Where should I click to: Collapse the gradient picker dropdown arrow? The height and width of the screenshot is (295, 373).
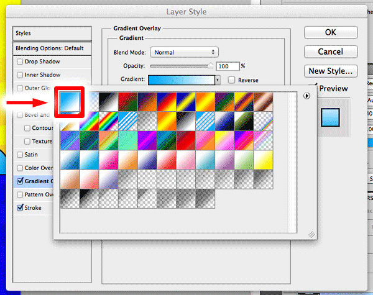(x=218, y=79)
